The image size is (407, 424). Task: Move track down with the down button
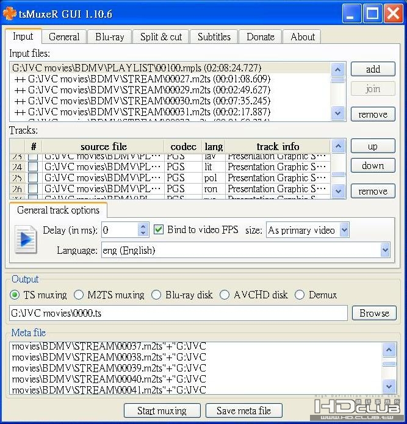[373, 165]
